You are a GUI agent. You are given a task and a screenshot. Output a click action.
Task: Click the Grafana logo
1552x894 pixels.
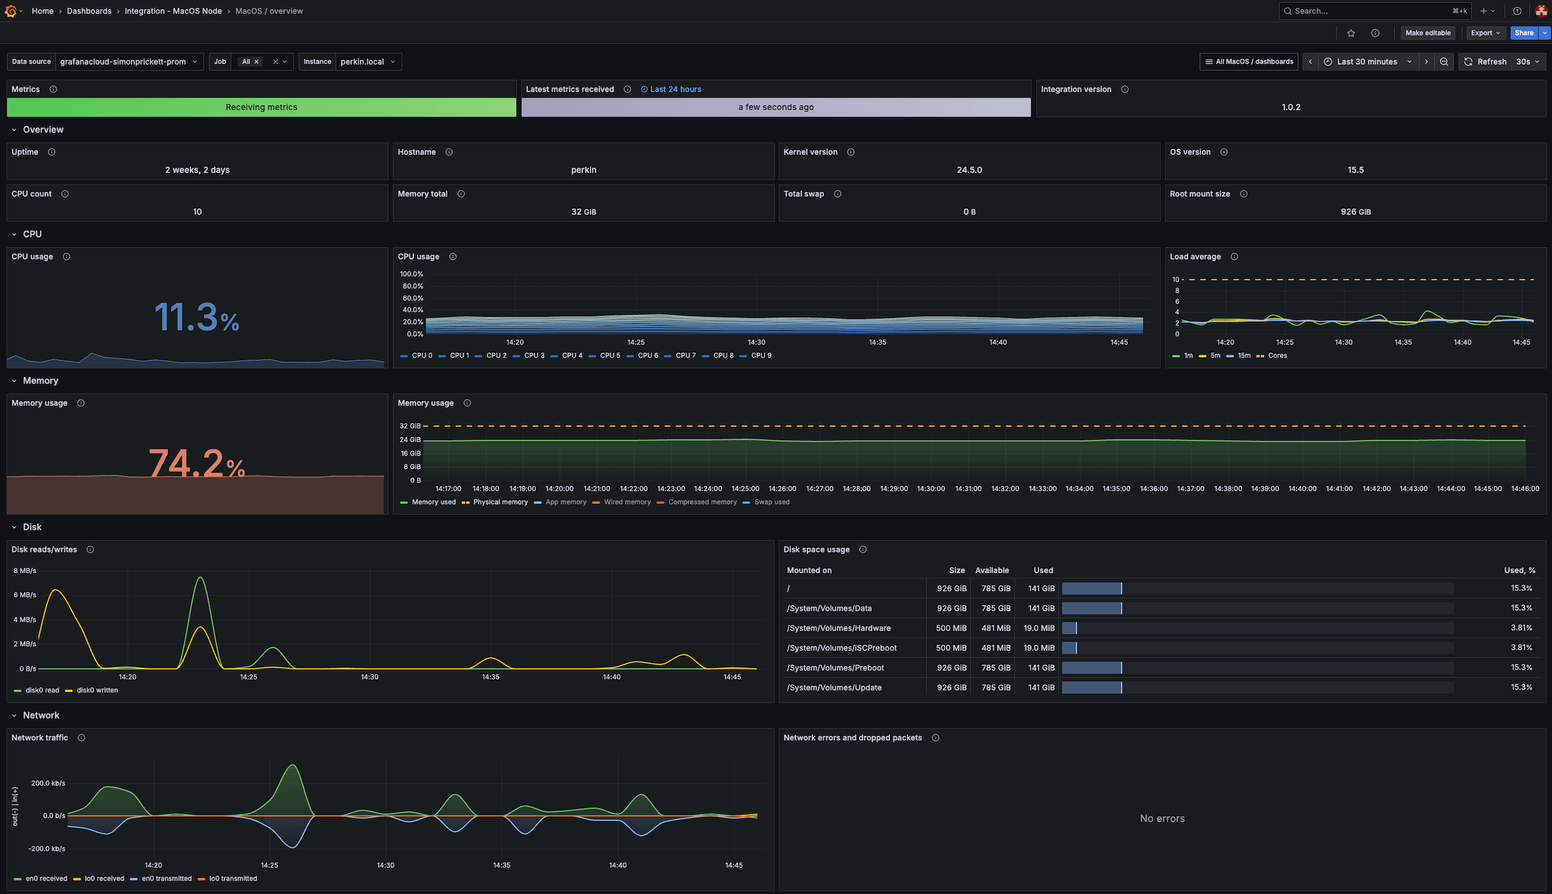click(x=11, y=10)
